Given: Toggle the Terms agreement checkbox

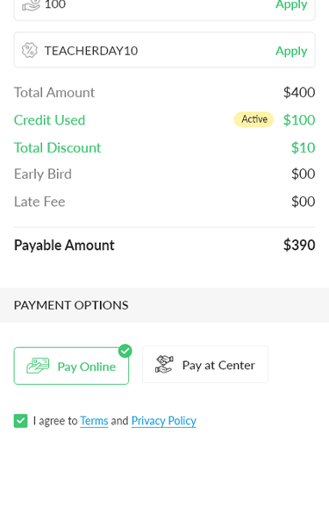Looking at the screenshot, I should click(21, 421).
